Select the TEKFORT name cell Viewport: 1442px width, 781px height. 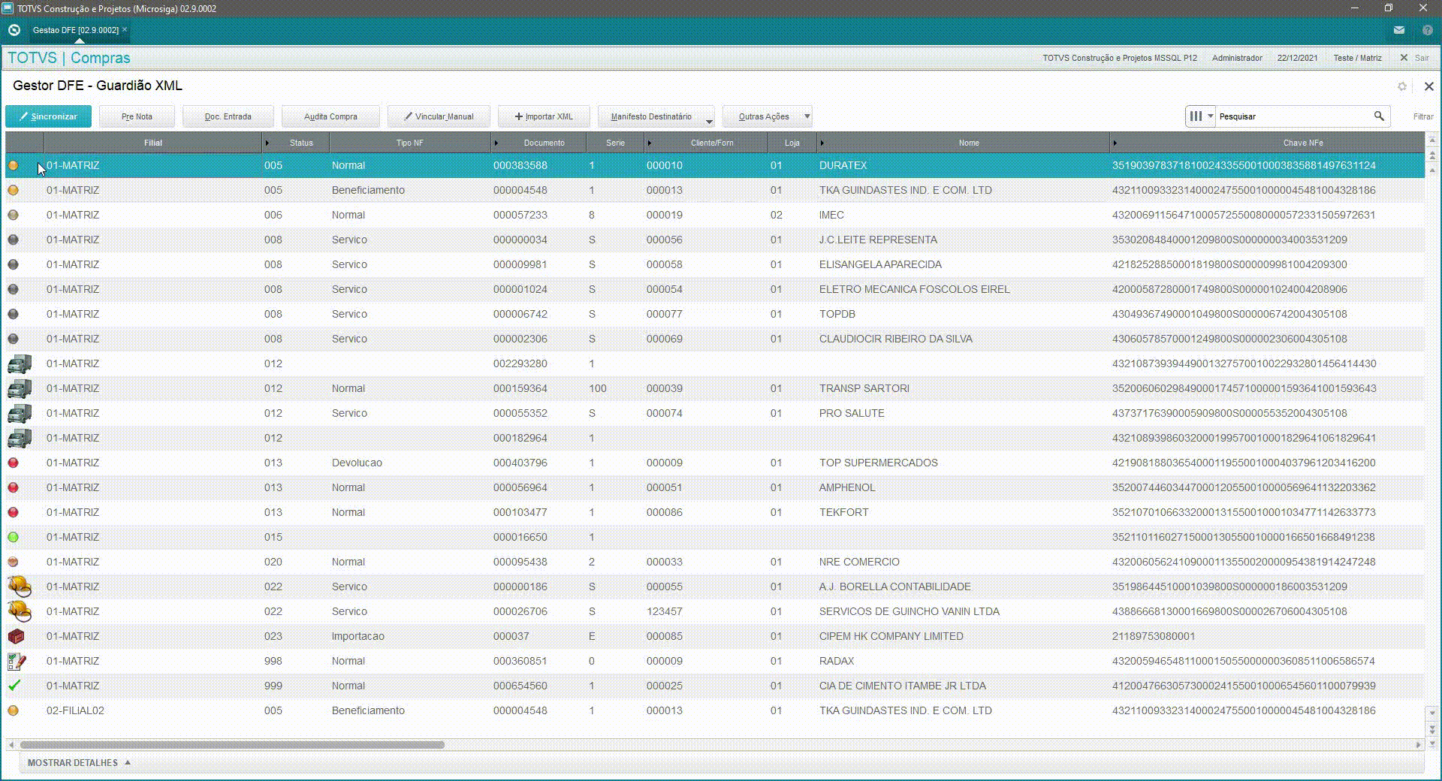[x=843, y=512]
